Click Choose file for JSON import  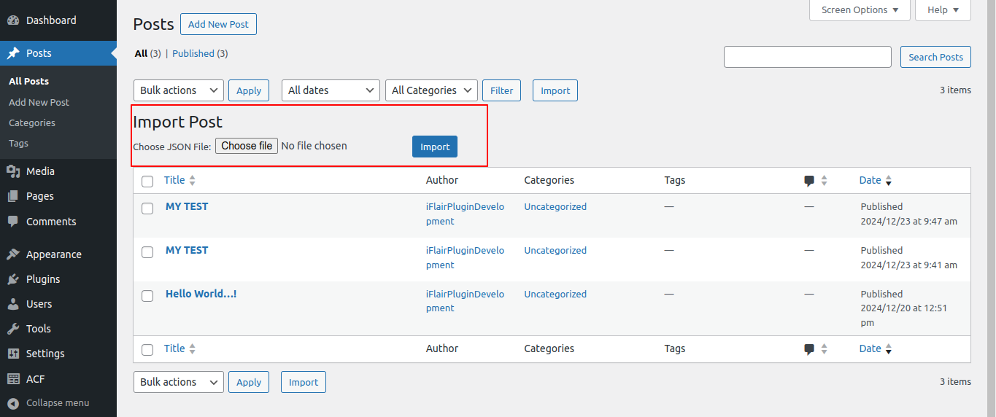click(x=247, y=146)
